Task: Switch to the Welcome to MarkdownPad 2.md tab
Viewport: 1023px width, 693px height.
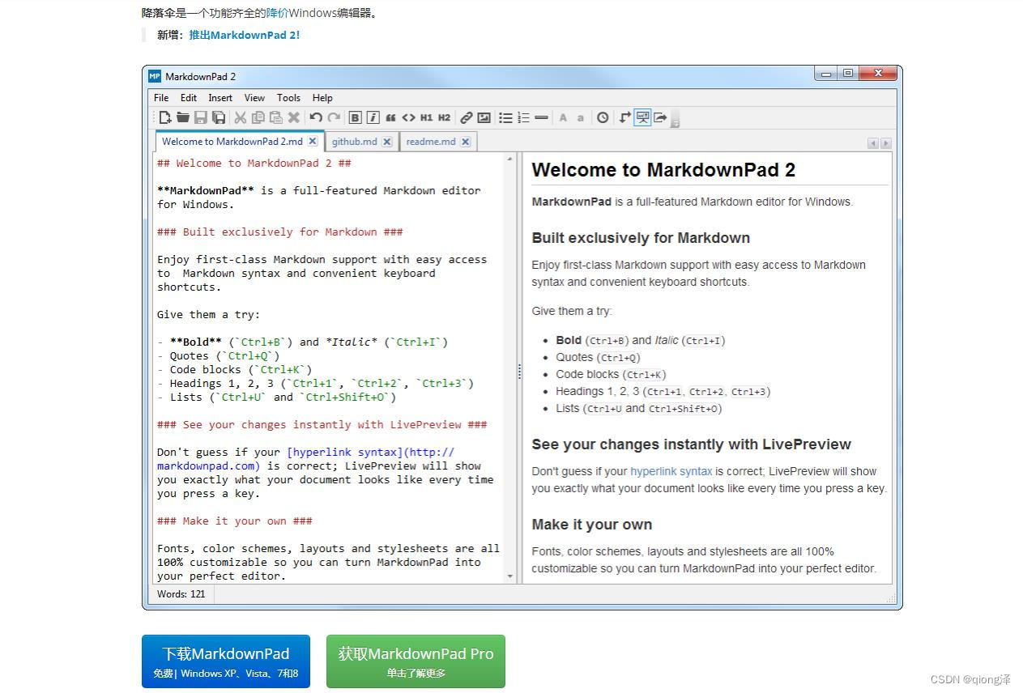Action: tap(232, 141)
